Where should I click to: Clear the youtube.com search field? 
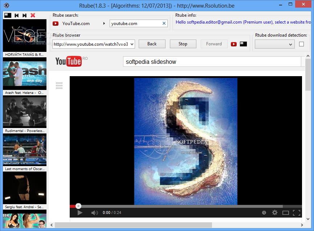pyautogui.click(x=164, y=24)
